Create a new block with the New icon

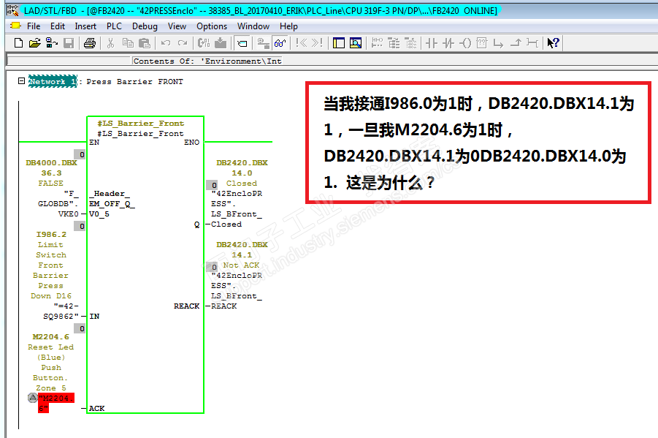pos(18,43)
